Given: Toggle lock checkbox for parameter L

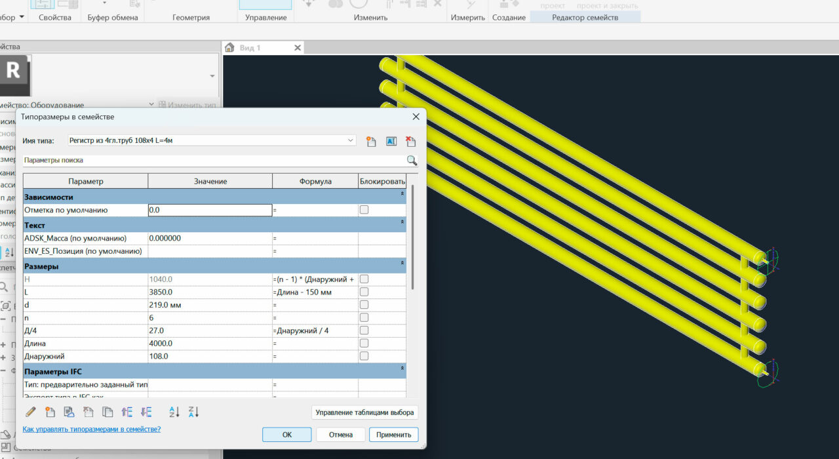Looking at the screenshot, I should pyautogui.click(x=364, y=292).
